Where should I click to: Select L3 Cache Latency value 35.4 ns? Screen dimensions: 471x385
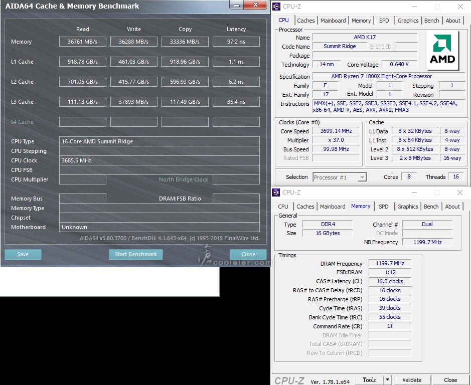[236, 102]
